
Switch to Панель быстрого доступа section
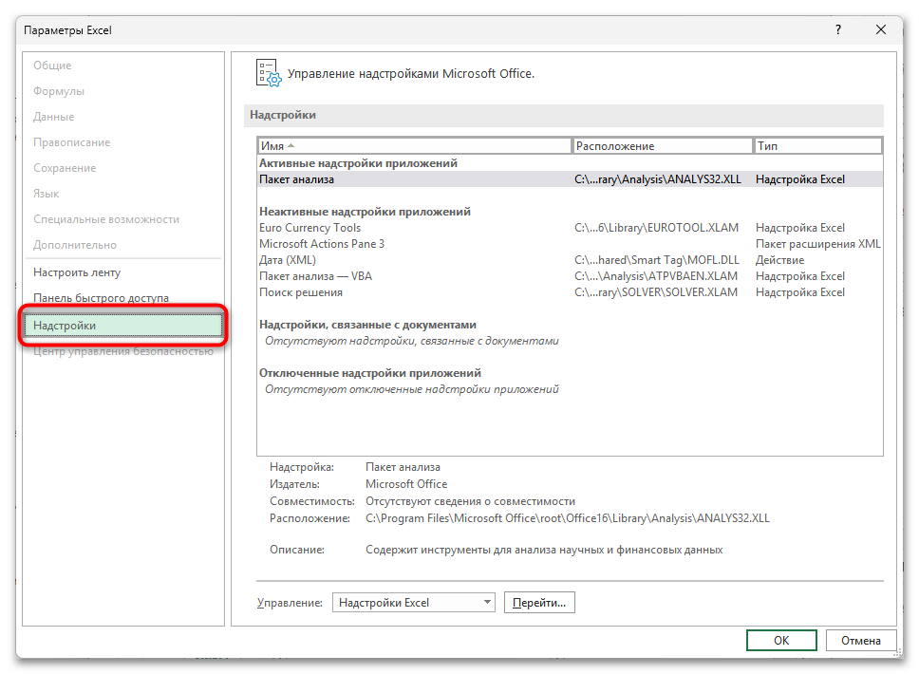(x=101, y=298)
